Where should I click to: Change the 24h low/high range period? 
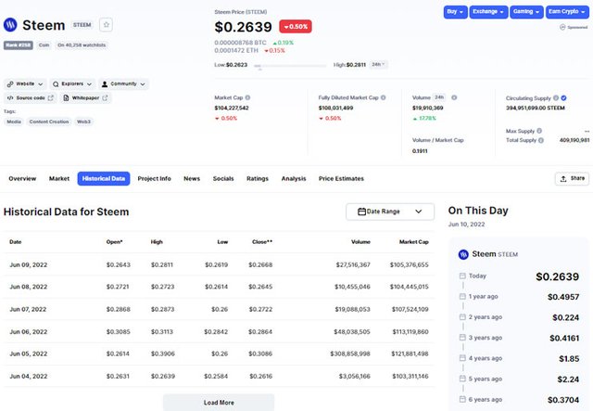click(378, 65)
